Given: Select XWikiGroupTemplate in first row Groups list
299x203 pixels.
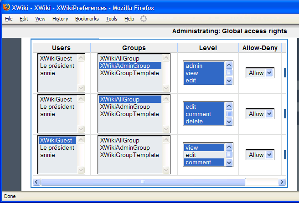Looking at the screenshot, I should point(130,73).
